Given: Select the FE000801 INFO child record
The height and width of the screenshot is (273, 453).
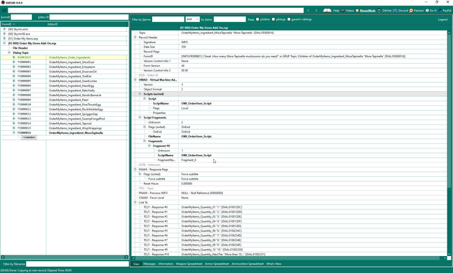Looking at the screenshot, I should (x=29, y=137).
